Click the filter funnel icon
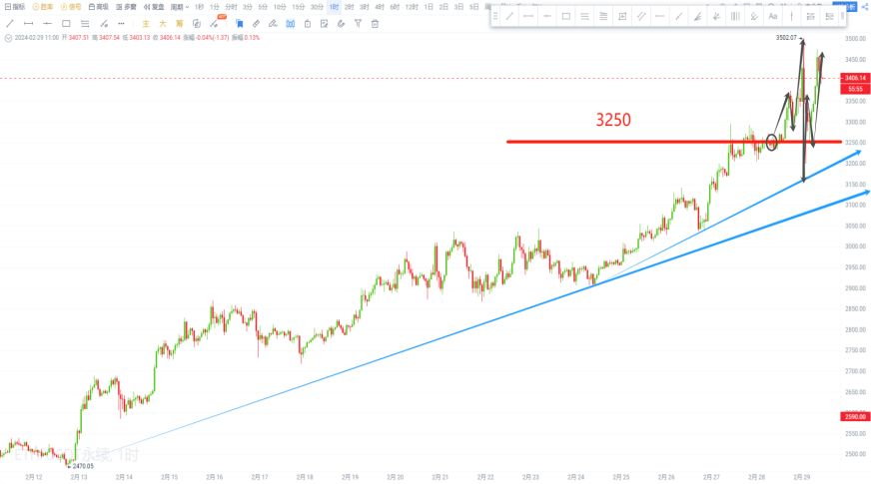Image resolution: width=871 pixels, height=484 pixels. [359, 23]
